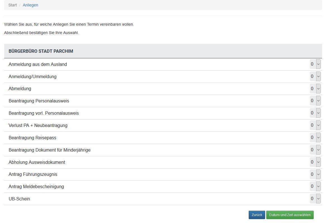The width and height of the screenshot is (329, 223).
Task: Open the Beantragung Reisepass quantity dropdown
Action: (315, 138)
